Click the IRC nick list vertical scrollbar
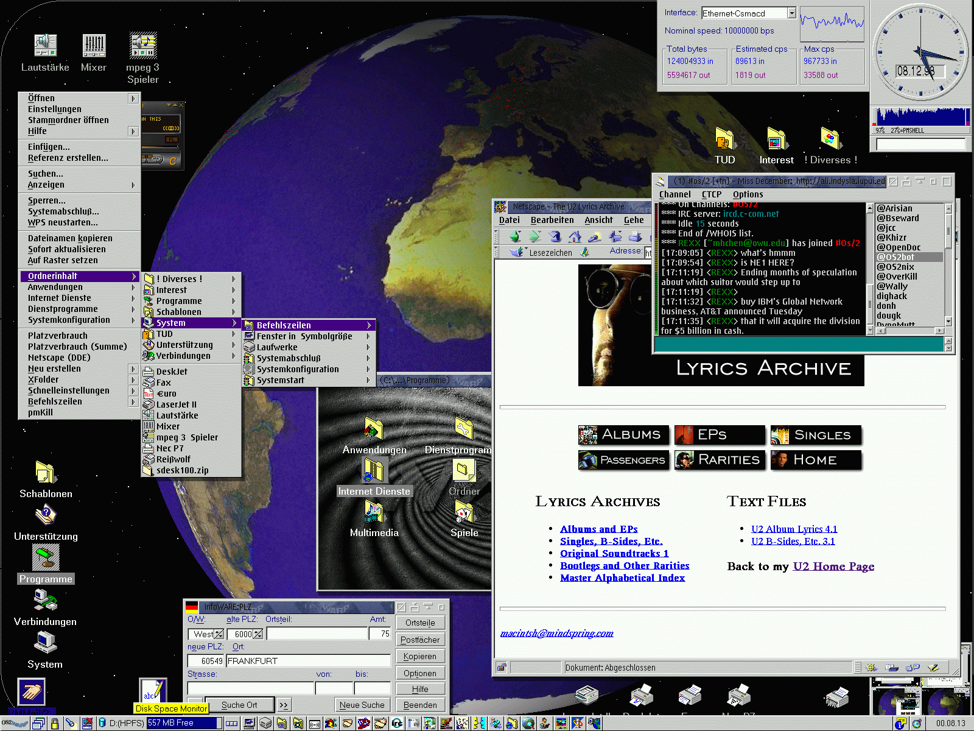This screenshot has width=974, height=731. pyautogui.click(x=948, y=264)
